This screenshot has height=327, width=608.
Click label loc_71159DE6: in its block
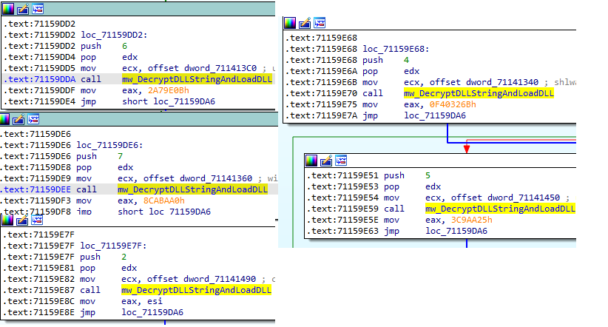(109, 145)
